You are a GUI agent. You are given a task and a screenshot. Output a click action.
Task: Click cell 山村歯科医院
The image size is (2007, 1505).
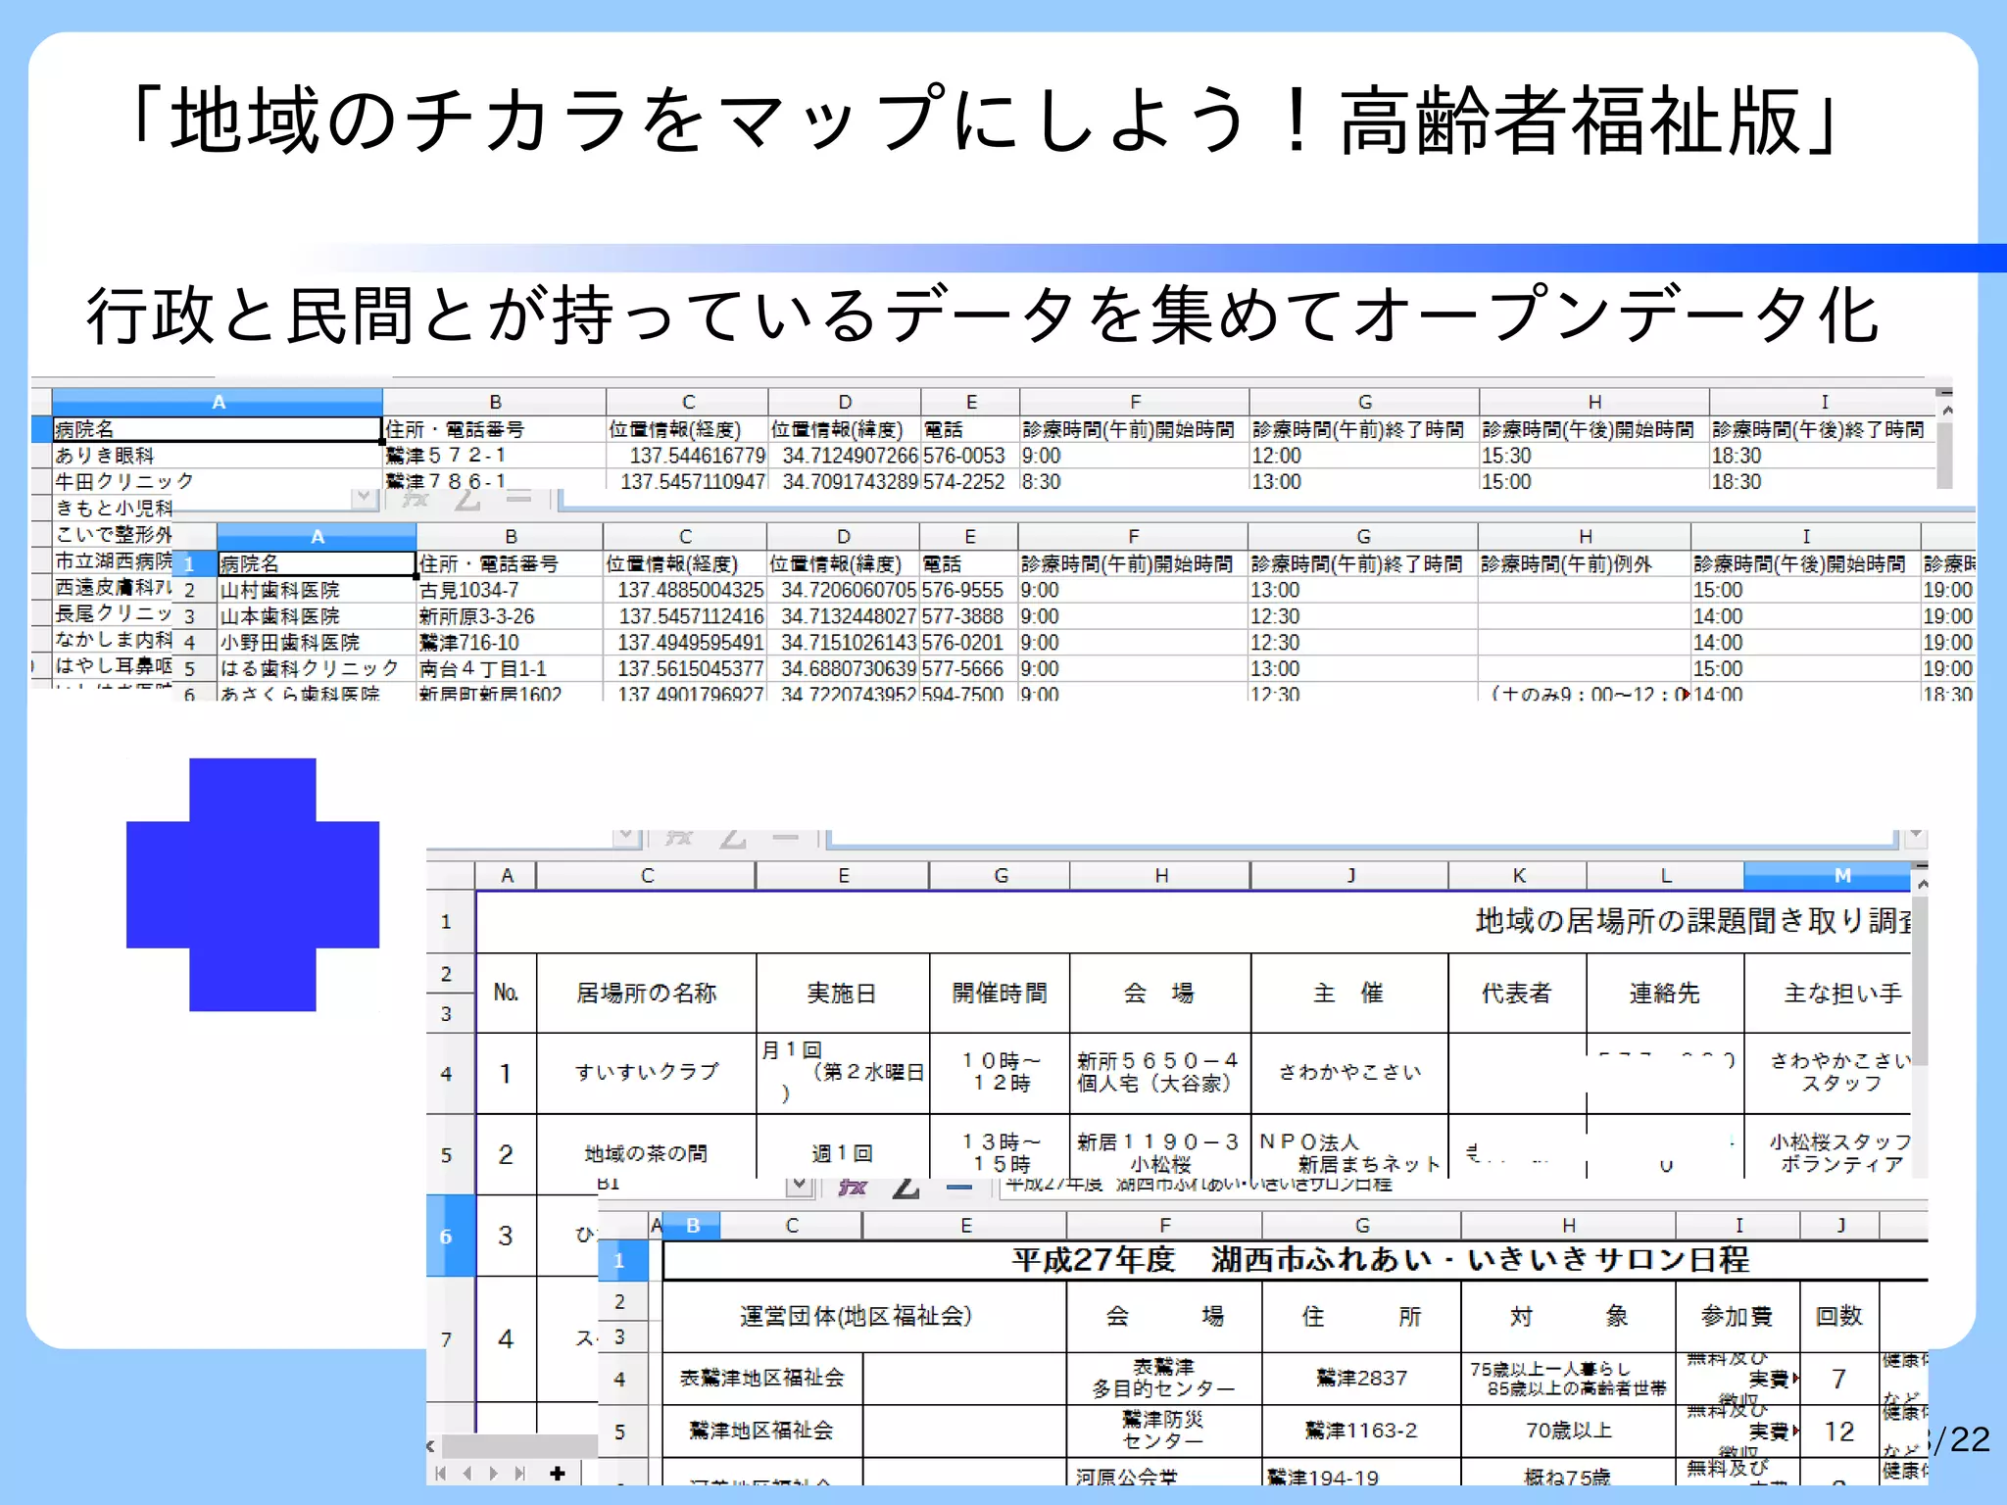pyautogui.click(x=317, y=590)
